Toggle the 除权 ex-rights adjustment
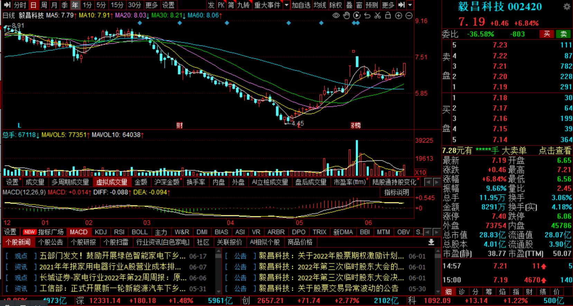Image resolution: width=573 pixels, height=306 pixels. coord(335,5)
